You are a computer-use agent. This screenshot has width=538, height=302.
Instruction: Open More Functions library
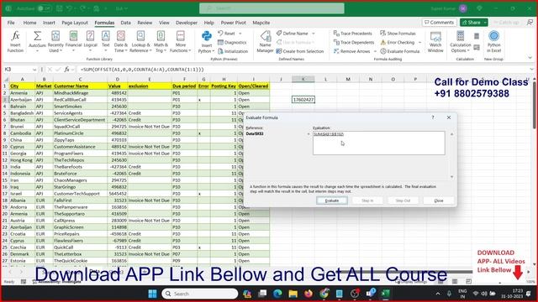tap(181, 42)
